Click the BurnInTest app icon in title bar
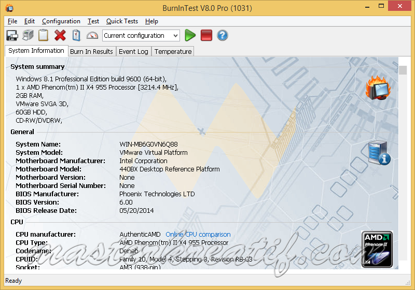This screenshot has height=290, width=415. pyautogui.click(x=9, y=8)
